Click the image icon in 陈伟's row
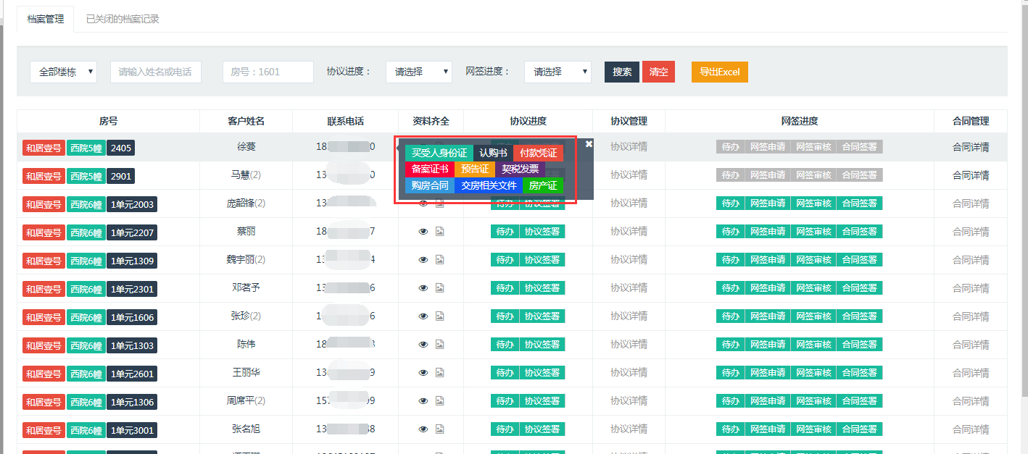The width and height of the screenshot is (1028, 454). pyautogui.click(x=439, y=345)
